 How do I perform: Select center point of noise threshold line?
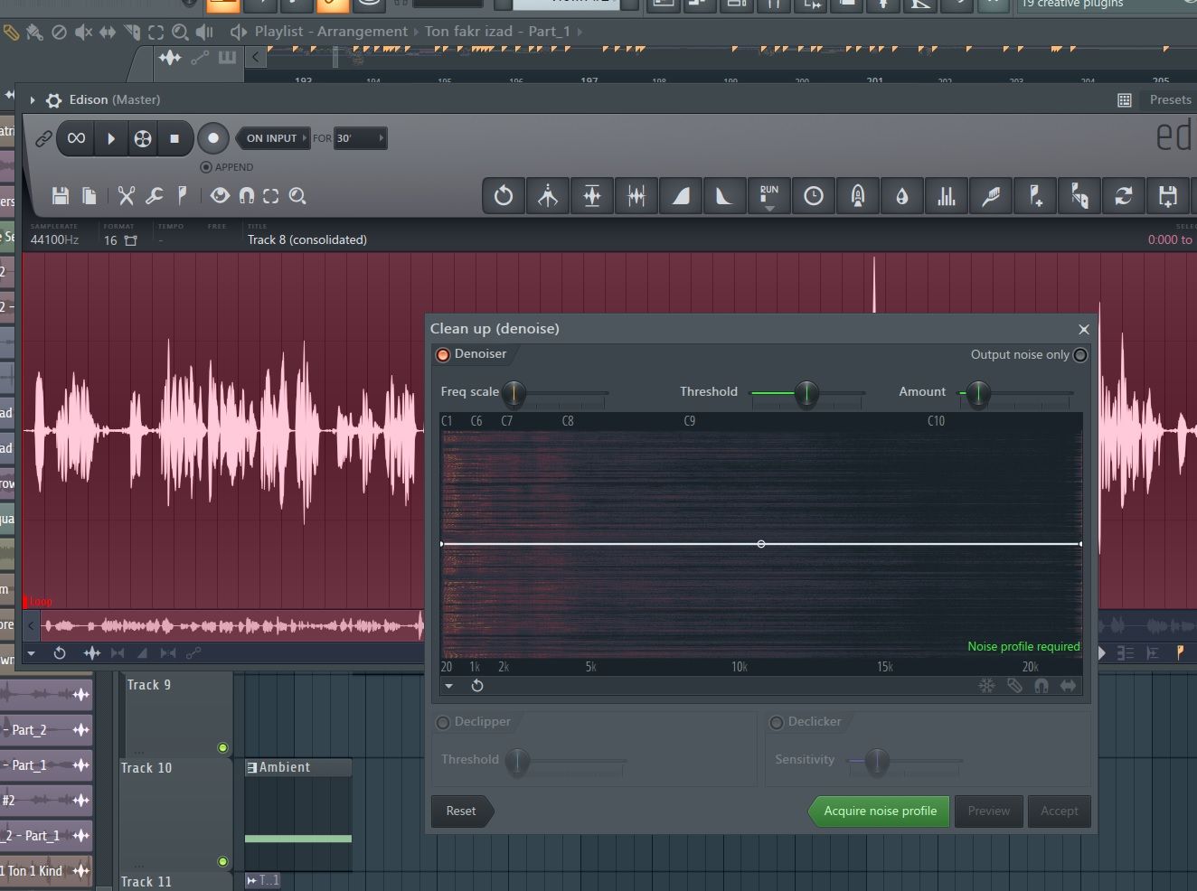point(761,544)
